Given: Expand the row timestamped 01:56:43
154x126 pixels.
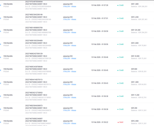Looking at the screenshot, I should pyautogui.click(x=1, y=83).
